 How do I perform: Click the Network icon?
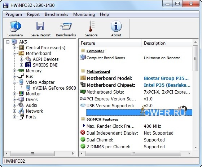pyautogui.click(x=21, y=111)
